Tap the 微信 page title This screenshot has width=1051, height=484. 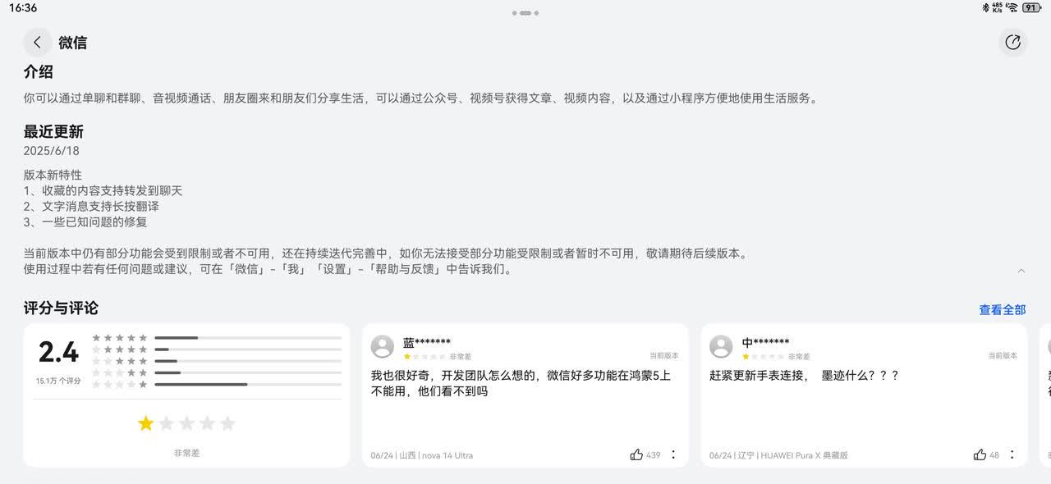click(x=72, y=43)
